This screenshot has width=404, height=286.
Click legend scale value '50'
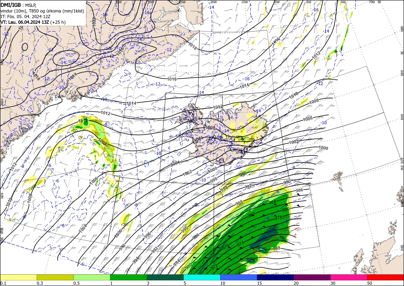click(370, 283)
